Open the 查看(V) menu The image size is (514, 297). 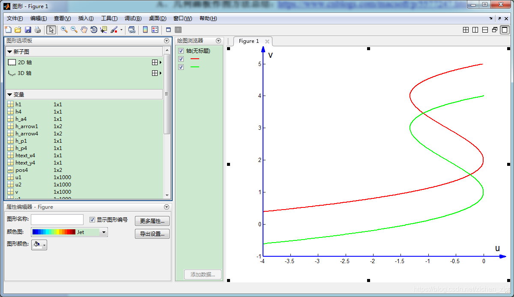pyautogui.click(x=63, y=18)
